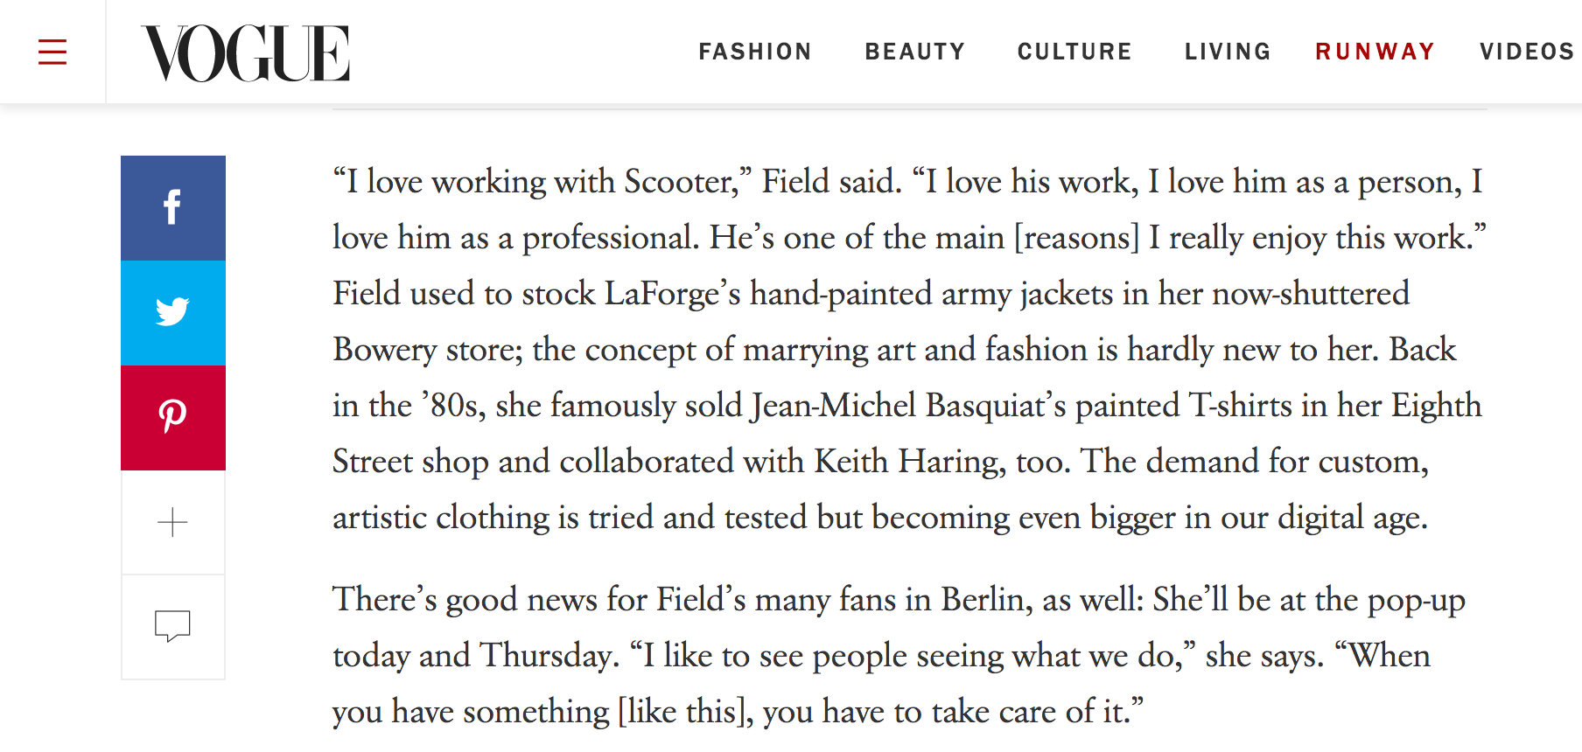
Task: Click the word Bowery in article text
Action: (x=384, y=350)
